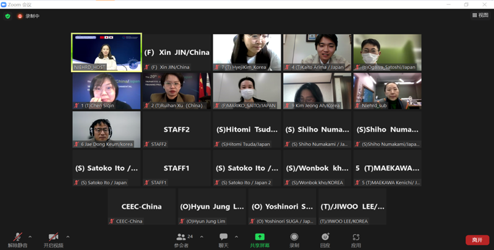
Task: Click the CEEC-China participant tile
Action: pos(141,207)
